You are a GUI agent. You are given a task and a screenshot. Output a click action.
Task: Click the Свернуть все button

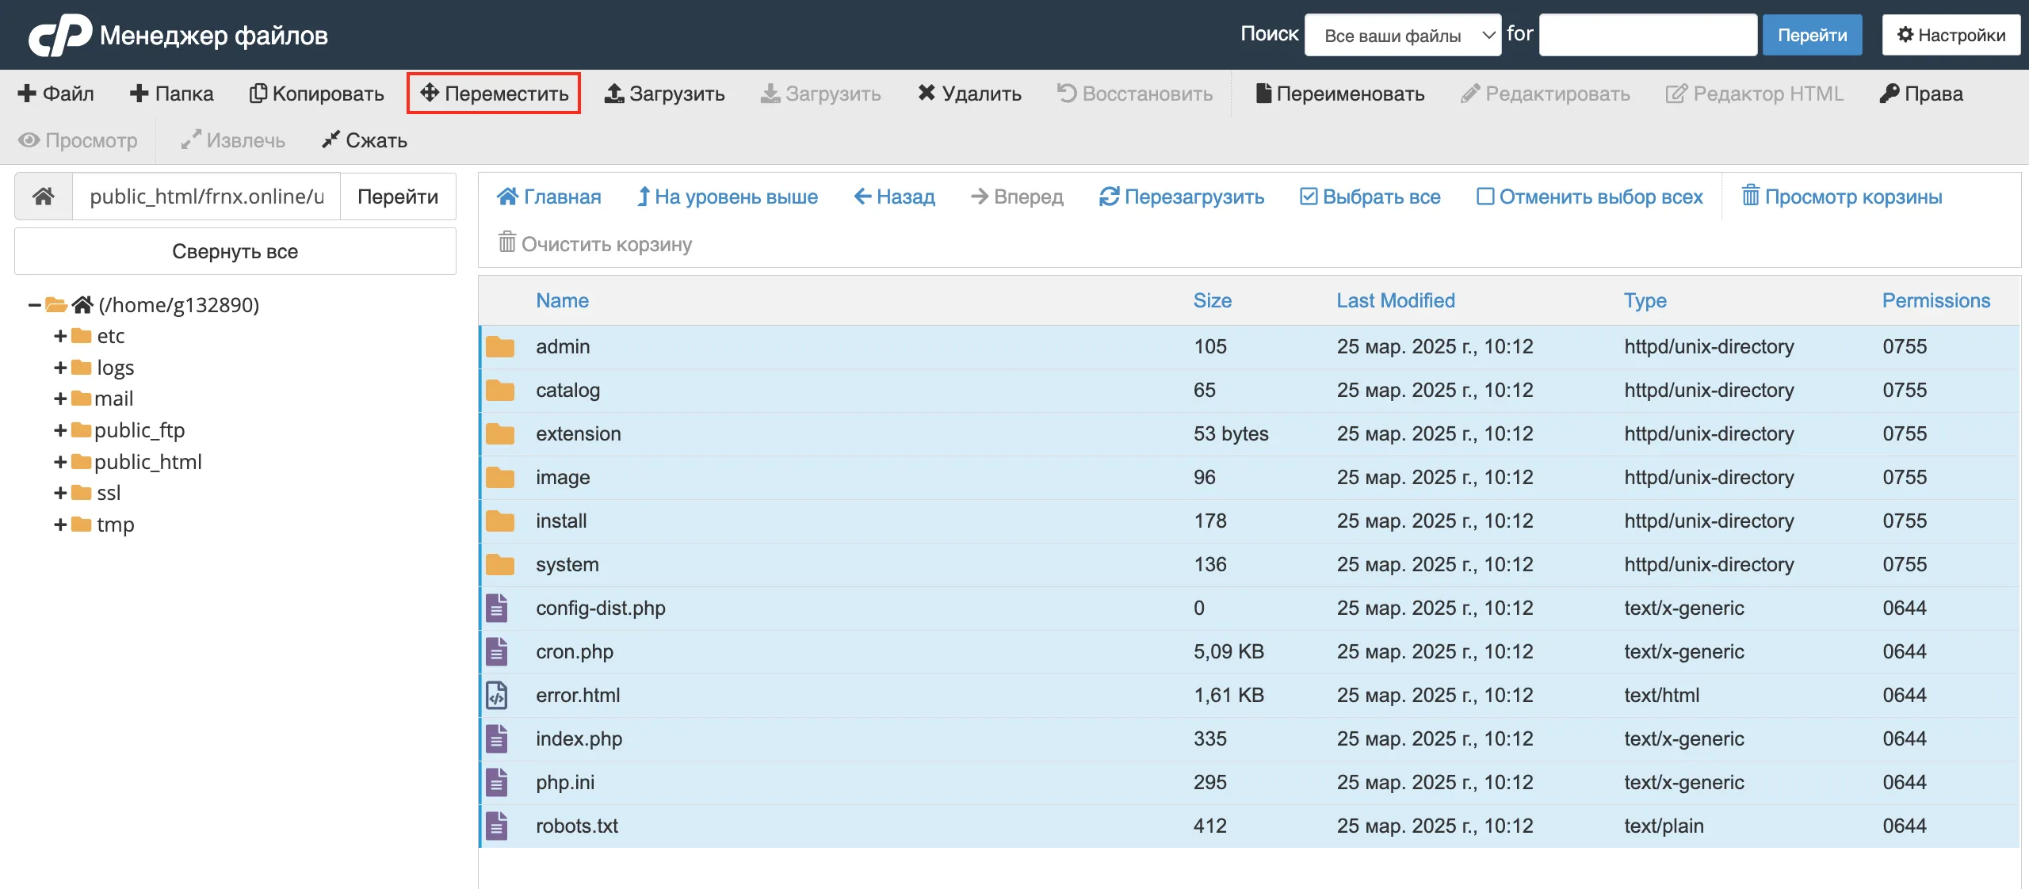[235, 251]
